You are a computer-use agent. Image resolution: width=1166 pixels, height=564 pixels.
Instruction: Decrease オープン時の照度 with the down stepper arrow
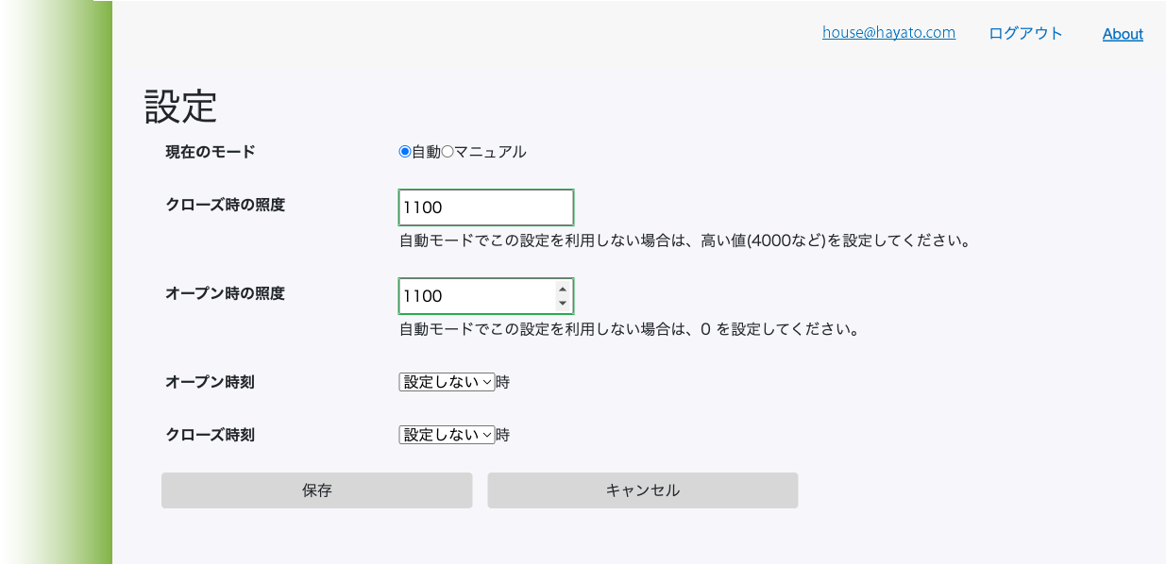563,303
